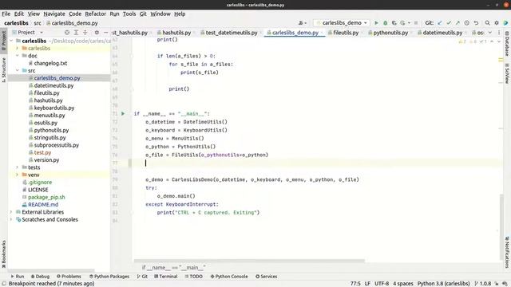This screenshot has height=287, width=511.
Task: Click Expand All icon in Project panel
Action: (x=76, y=32)
